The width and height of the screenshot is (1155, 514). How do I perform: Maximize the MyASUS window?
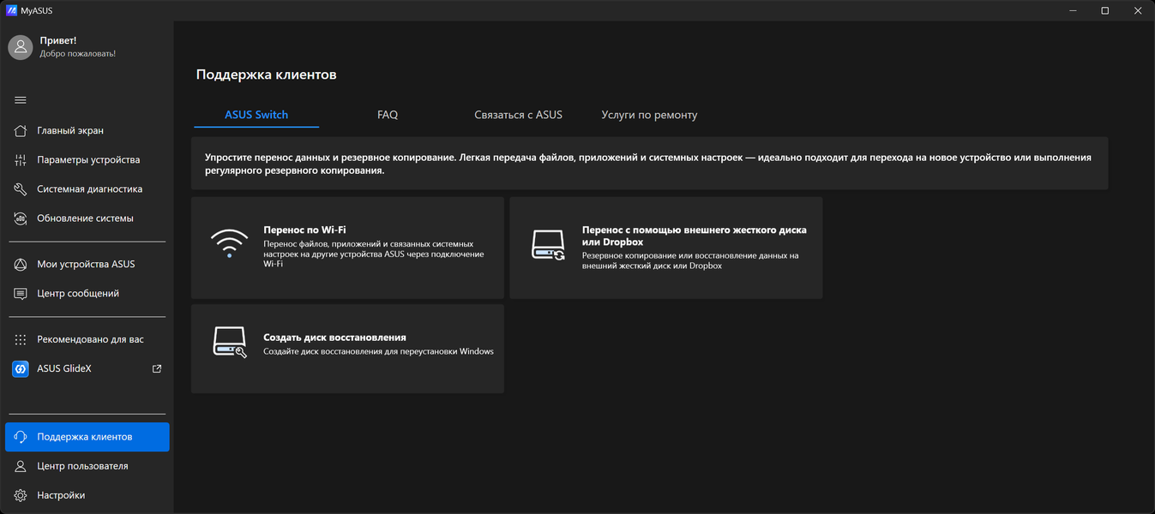[x=1105, y=10]
